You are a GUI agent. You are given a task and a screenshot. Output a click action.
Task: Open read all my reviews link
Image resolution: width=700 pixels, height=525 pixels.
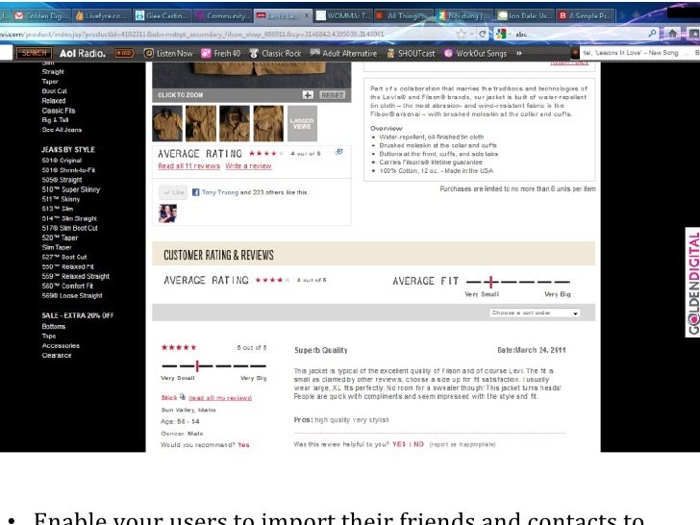click(220, 398)
